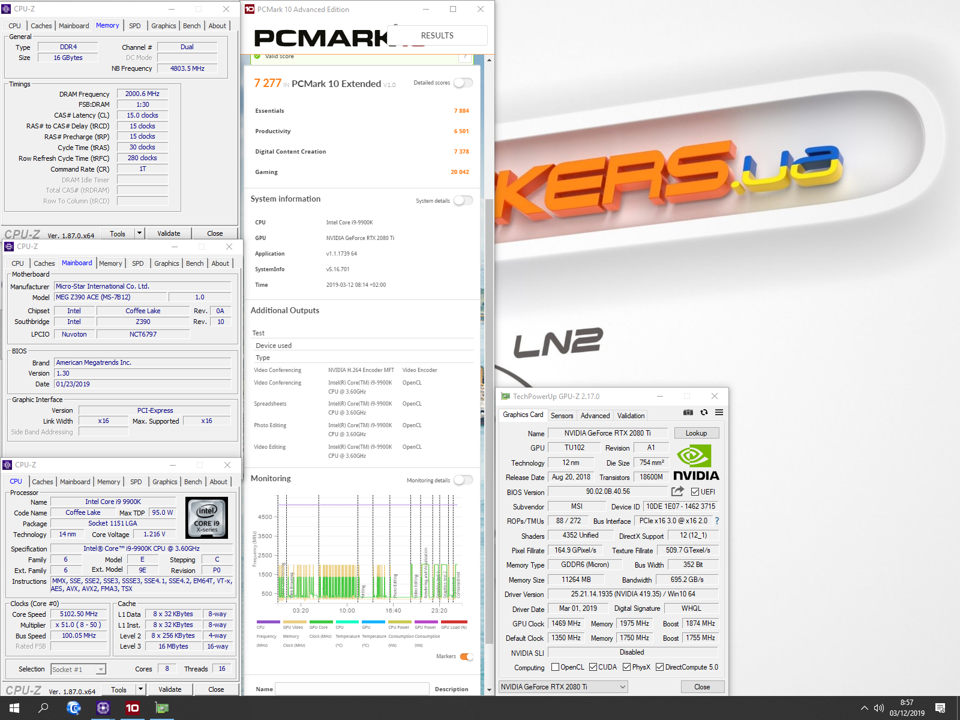Click title bar icon of CPU-Z CPU window
This screenshot has height=720, width=960.
coord(7,465)
